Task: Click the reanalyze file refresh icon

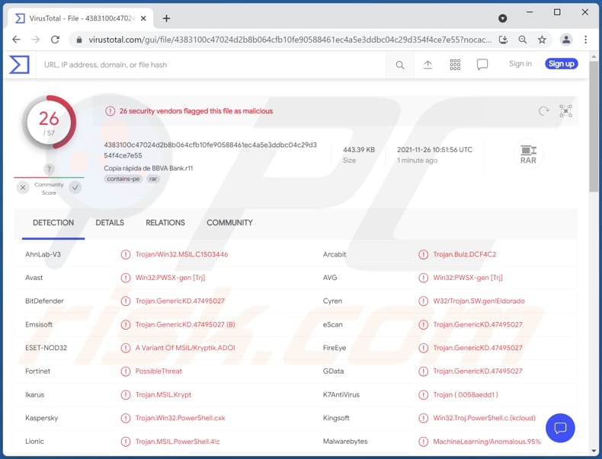Action: point(543,111)
